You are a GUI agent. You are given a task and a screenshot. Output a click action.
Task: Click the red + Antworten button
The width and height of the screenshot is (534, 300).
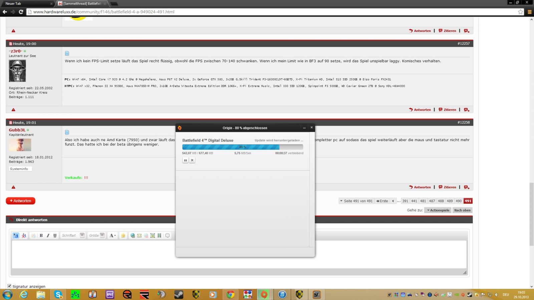(x=20, y=201)
